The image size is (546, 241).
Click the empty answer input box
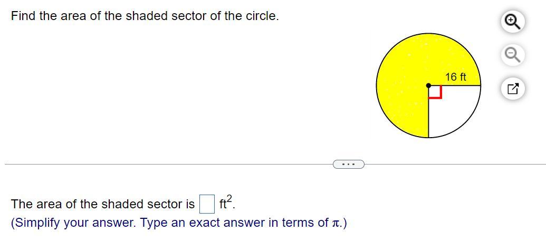click(x=207, y=204)
